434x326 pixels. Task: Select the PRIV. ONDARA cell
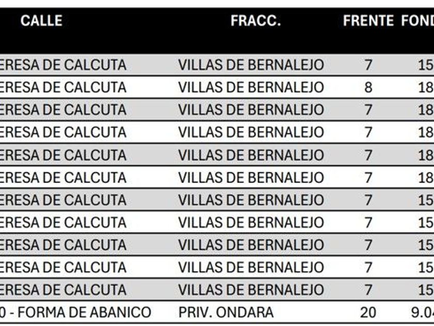pos(226,313)
